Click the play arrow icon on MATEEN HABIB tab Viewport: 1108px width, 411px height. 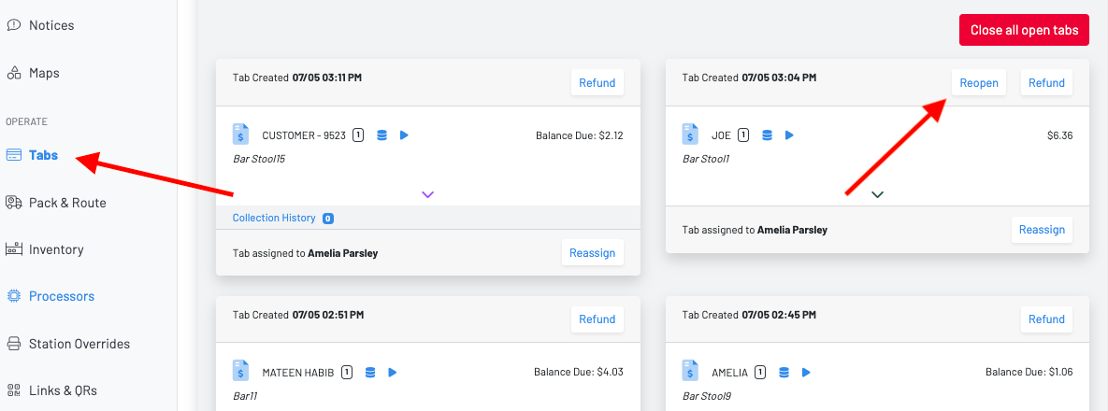(x=393, y=373)
